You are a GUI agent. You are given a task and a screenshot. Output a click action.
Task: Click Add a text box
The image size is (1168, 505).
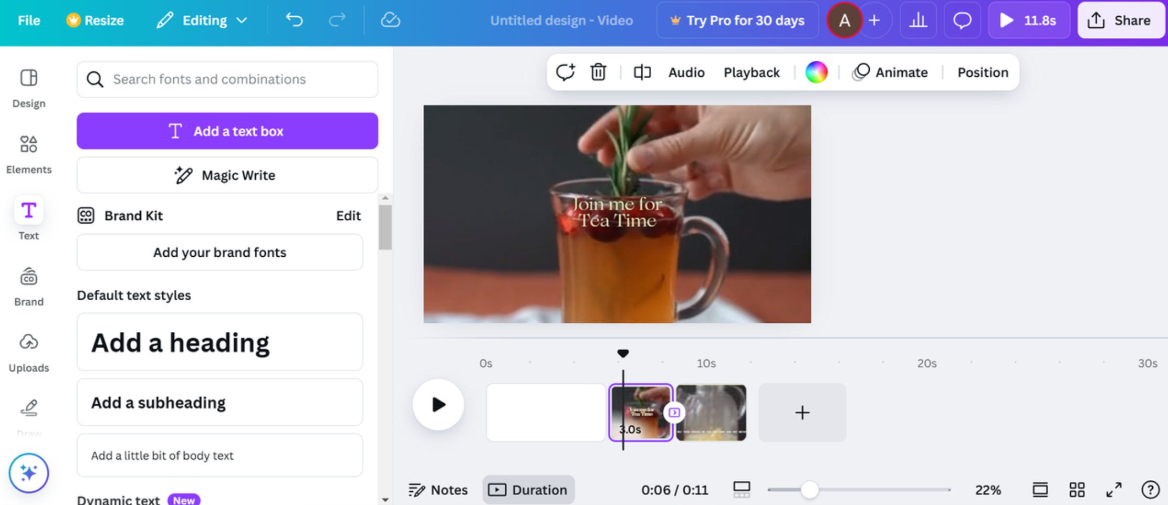(227, 131)
